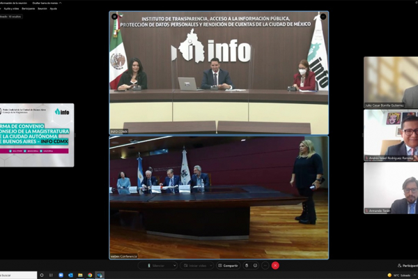Expand system tray hidden icons chevron

click(415, 276)
